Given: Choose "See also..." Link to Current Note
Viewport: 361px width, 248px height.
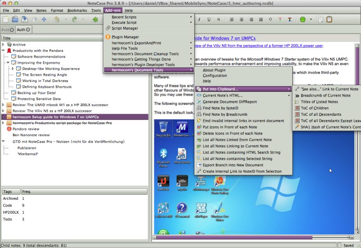Looking at the screenshot, I should [328, 89].
